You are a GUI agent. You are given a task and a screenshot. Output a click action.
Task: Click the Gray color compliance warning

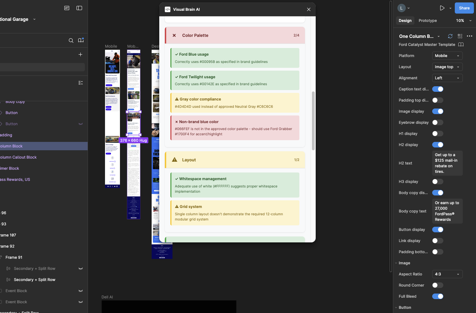235,103
